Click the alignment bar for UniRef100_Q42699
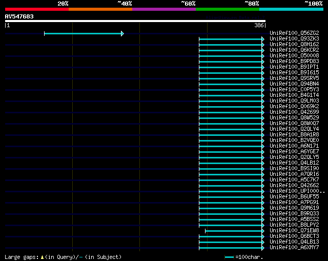Screen dimensions: 328x261 tap(232, 113)
